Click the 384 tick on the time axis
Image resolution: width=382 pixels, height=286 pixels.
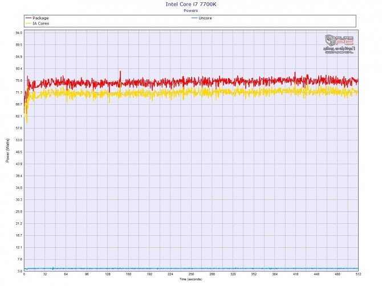(x=275, y=274)
